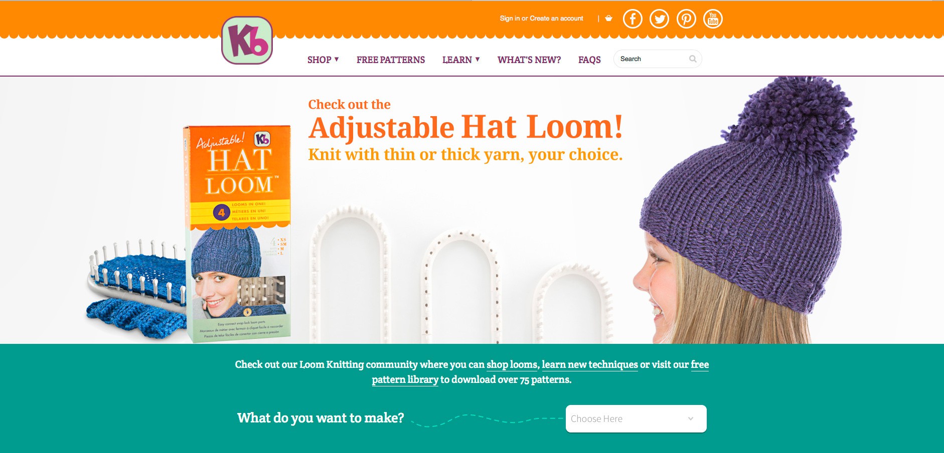The height and width of the screenshot is (453, 944).
Task: Click the Adjustable Hat Loom box image
Action: click(x=238, y=233)
